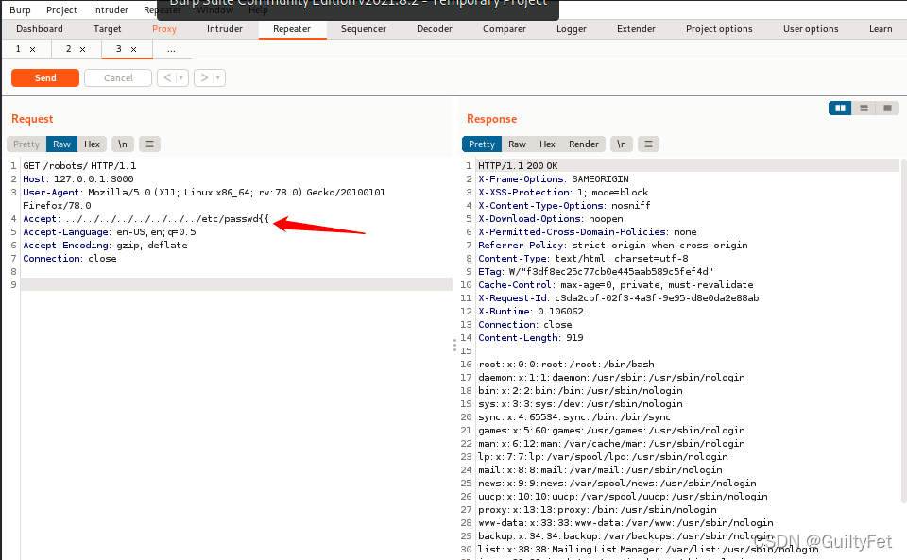Click the Host: 127.0.0.1:3000 header line
907x560 pixels.
pyautogui.click(x=78, y=178)
